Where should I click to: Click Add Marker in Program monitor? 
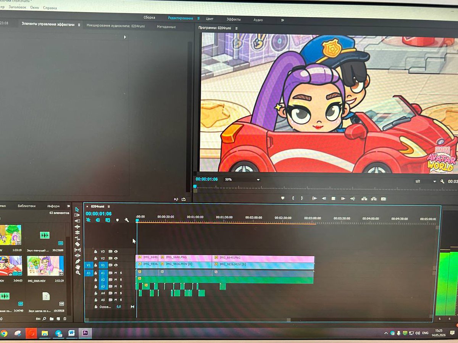click(x=283, y=198)
